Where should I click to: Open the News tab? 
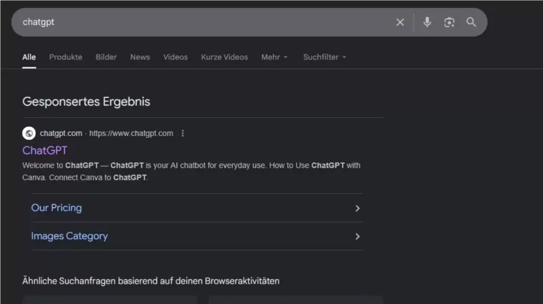(140, 57)
